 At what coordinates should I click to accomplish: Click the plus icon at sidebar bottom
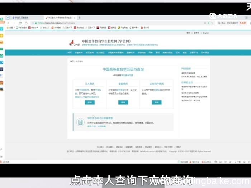click(1, 149)
